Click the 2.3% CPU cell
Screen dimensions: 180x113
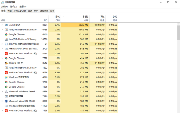pyautogui.click(x=55, y=106)
